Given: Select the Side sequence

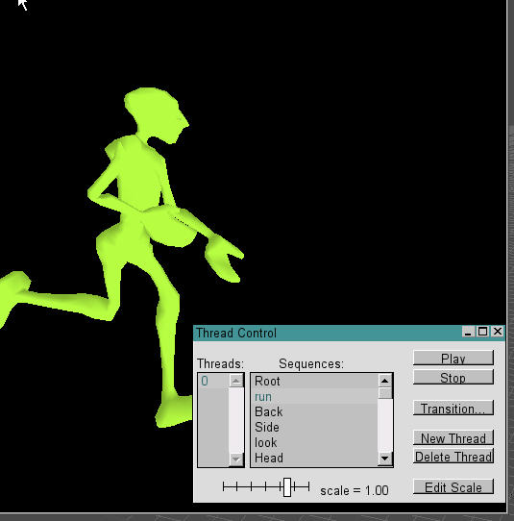Looking at the screenshot, I should click(314, 427).
